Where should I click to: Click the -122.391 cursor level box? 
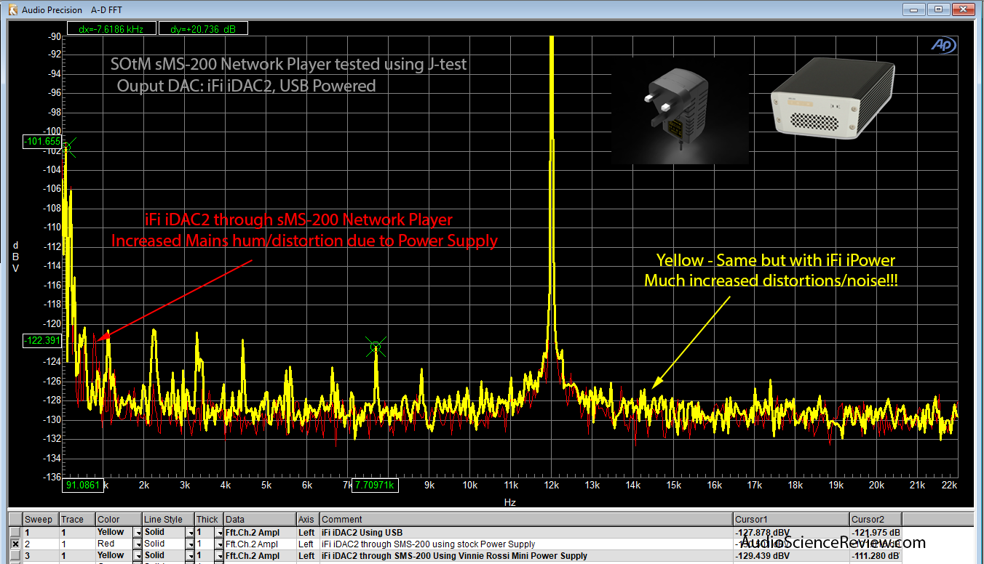[x=41, y=340]
